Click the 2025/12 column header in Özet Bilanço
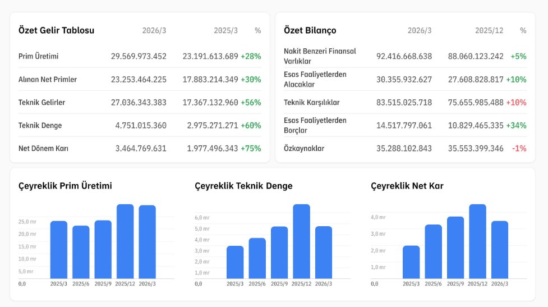The image size is (548, 307). click(x=489, y=31)
